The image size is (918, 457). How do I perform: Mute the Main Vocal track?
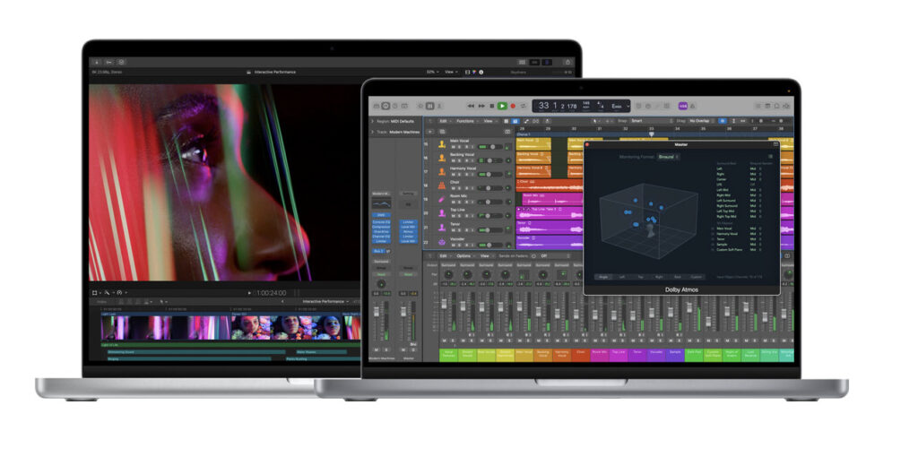coord(454,147)
